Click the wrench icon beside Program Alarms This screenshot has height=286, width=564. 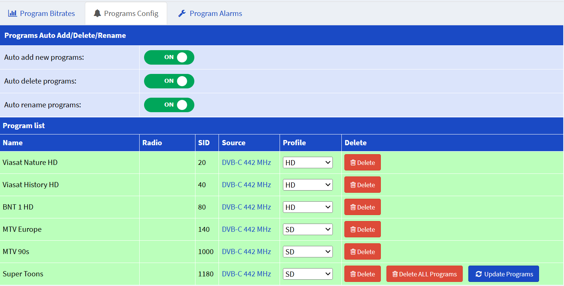coord(182,13)
